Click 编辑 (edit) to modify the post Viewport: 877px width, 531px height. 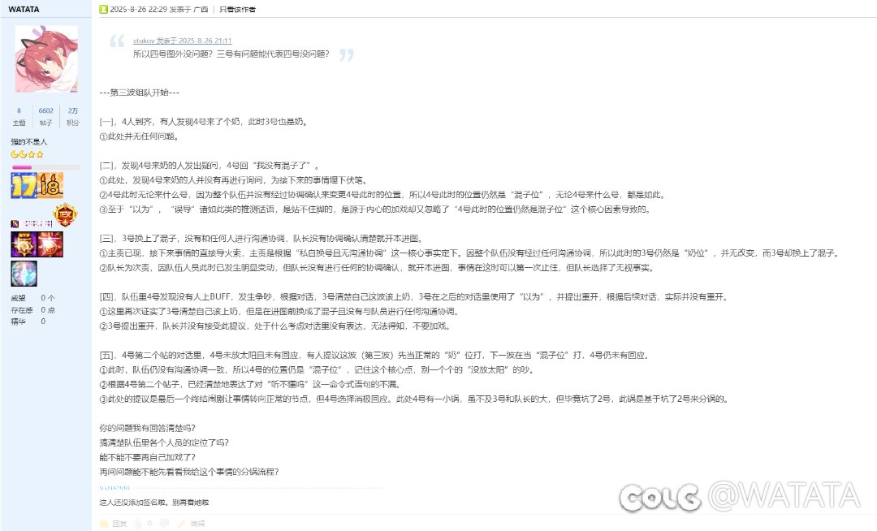192,524
